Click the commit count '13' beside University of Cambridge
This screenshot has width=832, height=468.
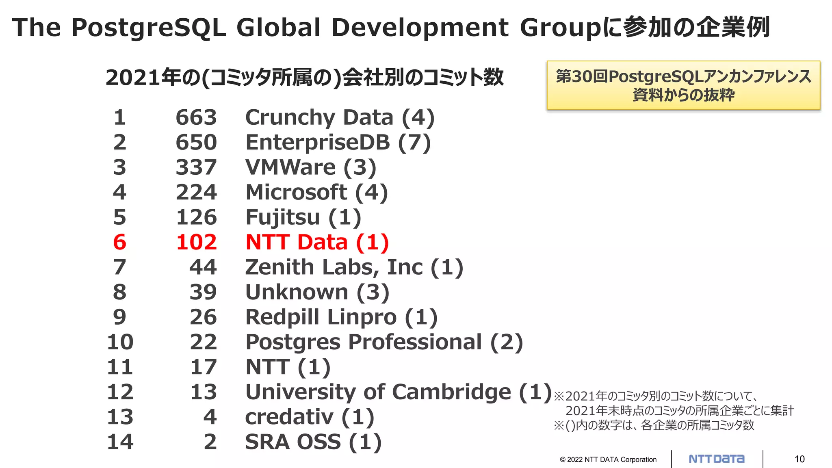pyautogui.click(x=203, y=392)
